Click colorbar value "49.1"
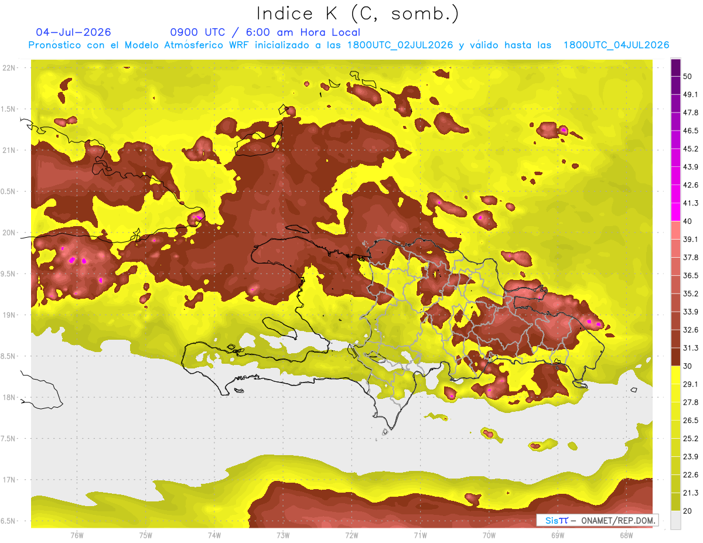703x543 pixels. tap(690, 94)
